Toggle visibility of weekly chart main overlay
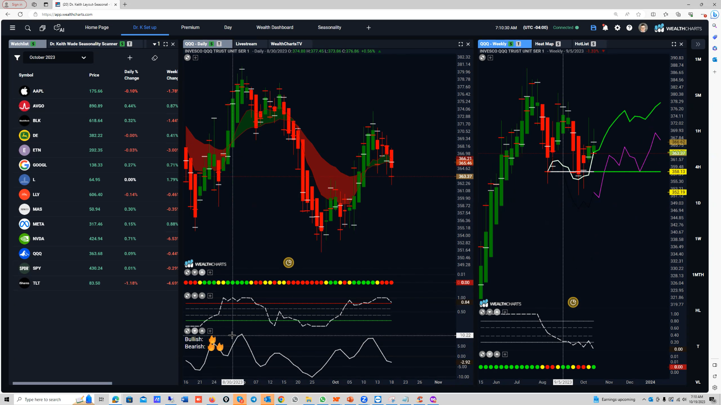Screen dimensions: 721x405 pyautogui.click(x=483, y=58)
